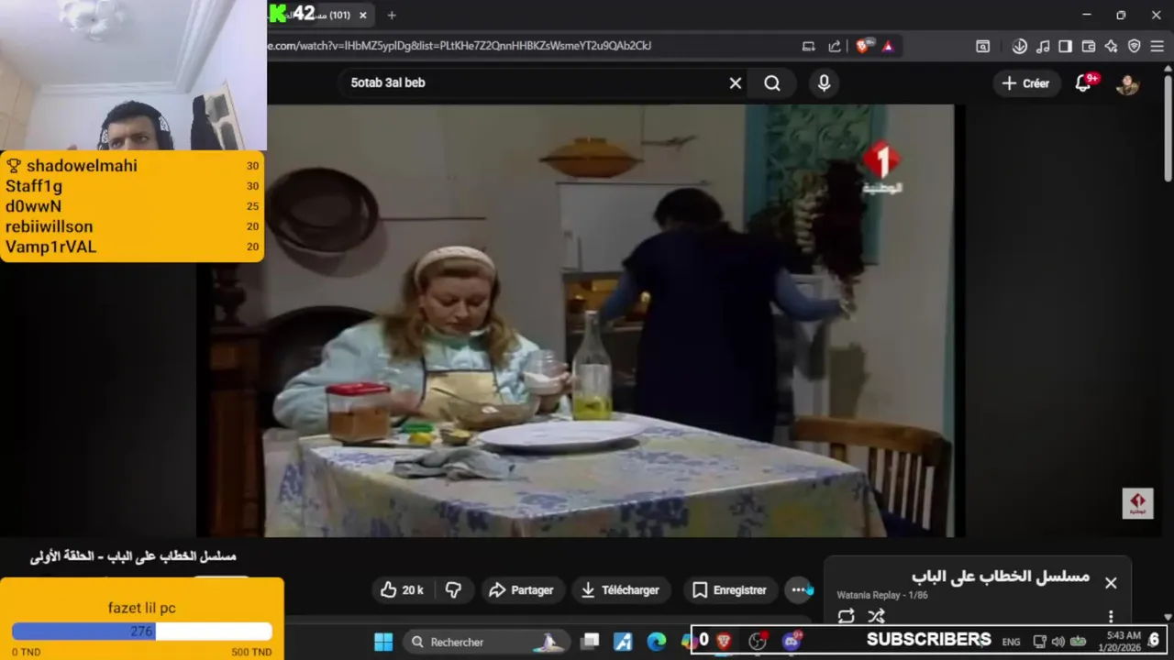Open the volume speaker tray icon

(1058, 642)
